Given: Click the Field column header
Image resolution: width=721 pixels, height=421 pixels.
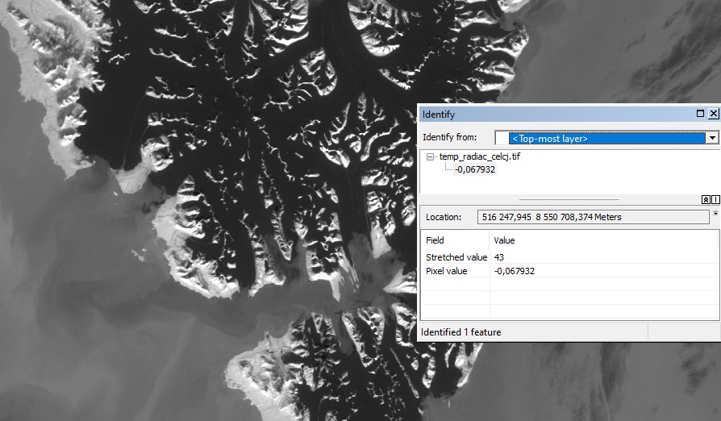Looking at the screenshot, I should [436, 240].
